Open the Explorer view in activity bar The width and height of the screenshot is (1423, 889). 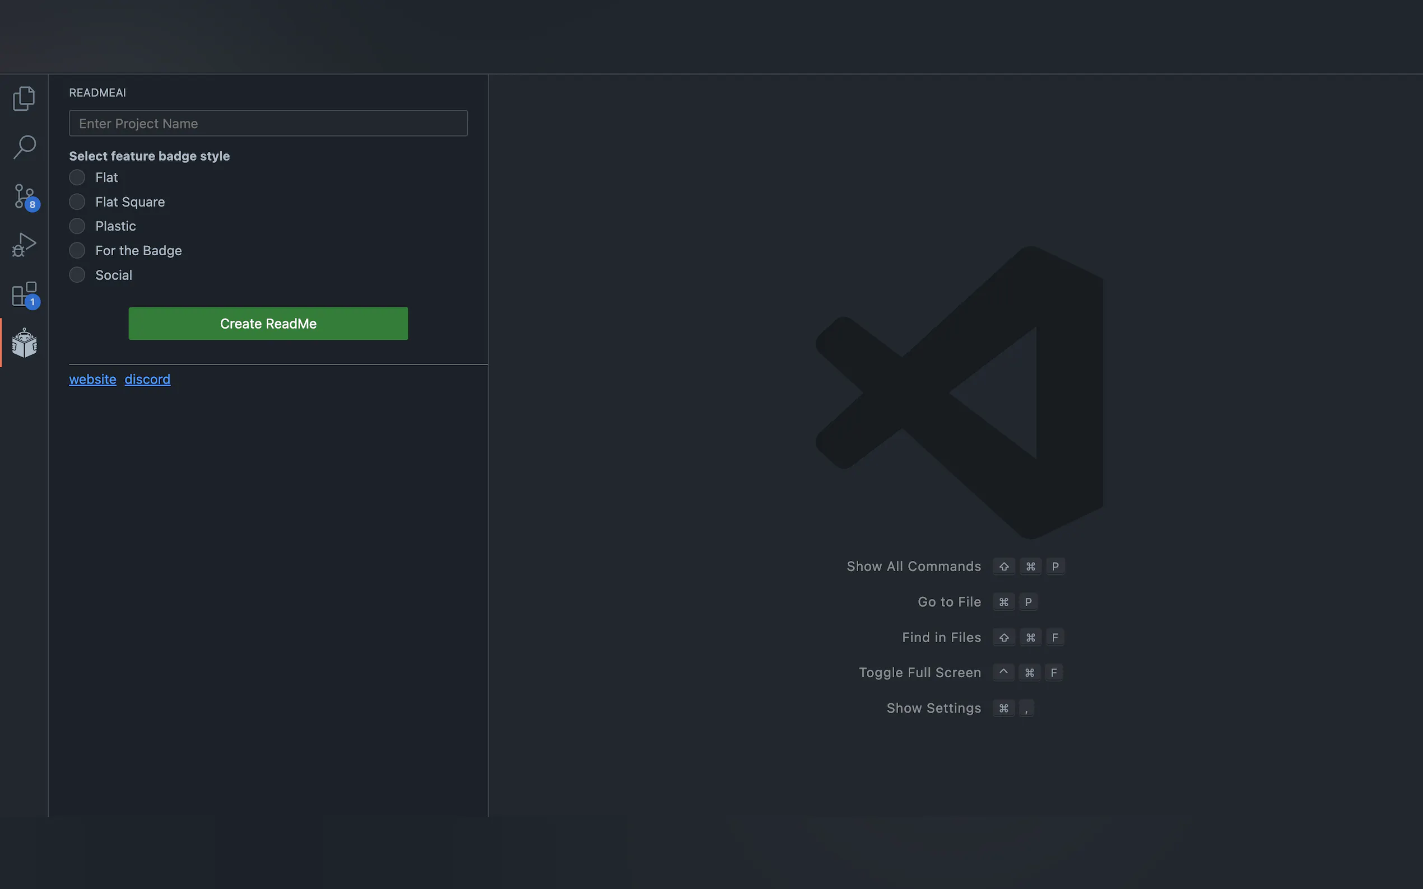pos(24,98)
